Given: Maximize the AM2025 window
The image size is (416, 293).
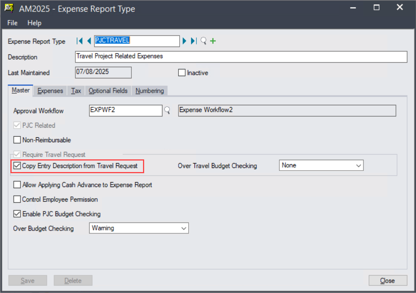Looking at the screenshot, I should coord(376,8).
